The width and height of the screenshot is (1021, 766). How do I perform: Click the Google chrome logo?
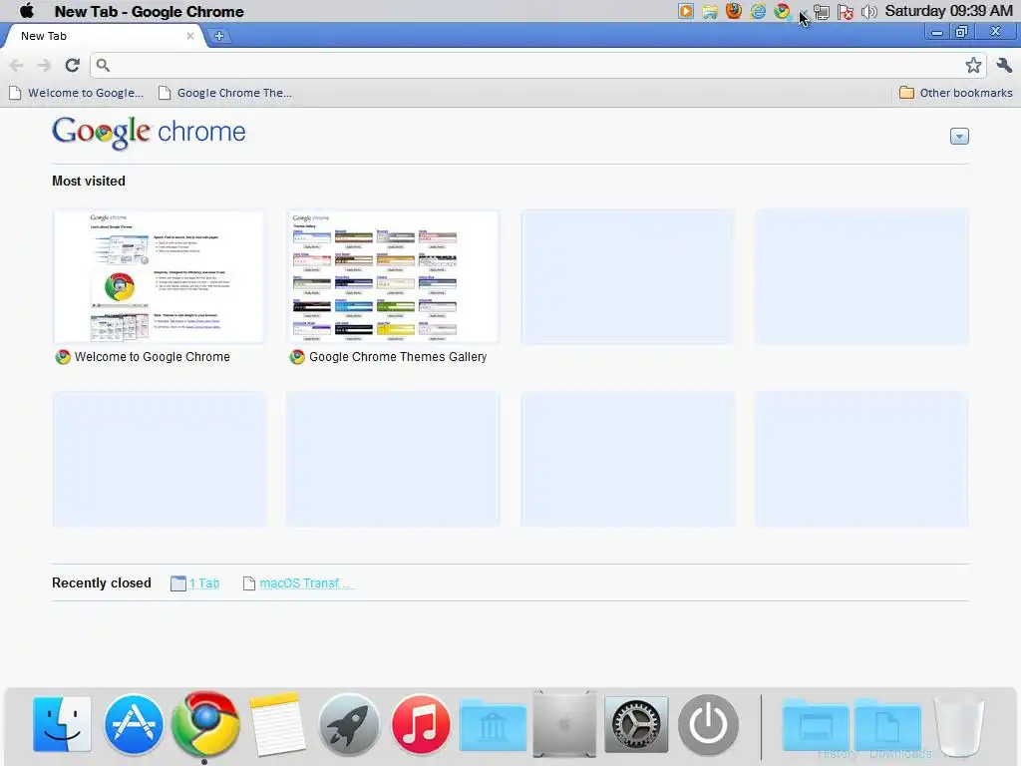tap(149, 133)
